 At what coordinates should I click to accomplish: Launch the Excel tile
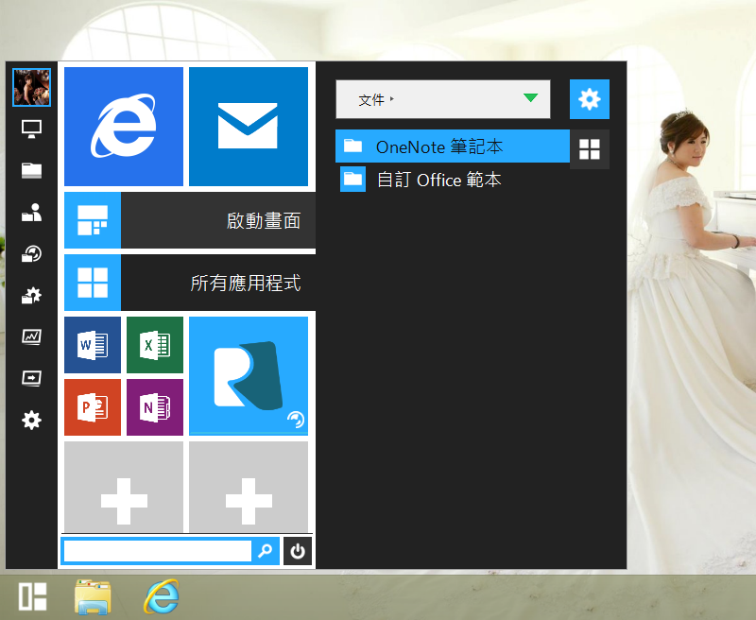155,345
